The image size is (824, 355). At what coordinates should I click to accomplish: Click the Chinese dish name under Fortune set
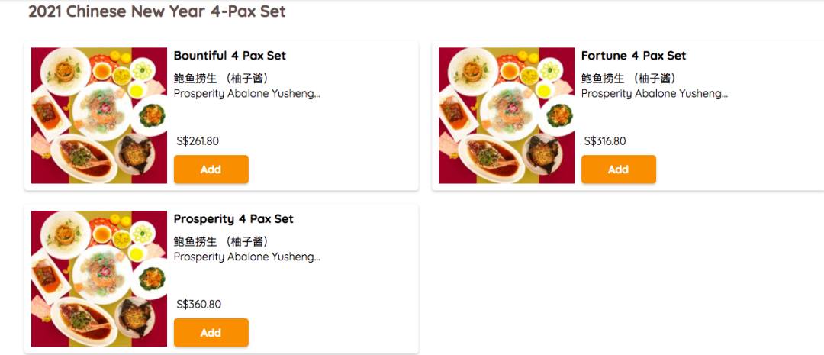628,79
